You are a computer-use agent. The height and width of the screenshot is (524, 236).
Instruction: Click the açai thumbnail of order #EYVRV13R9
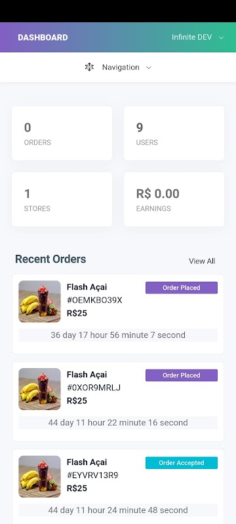(39, 477)
